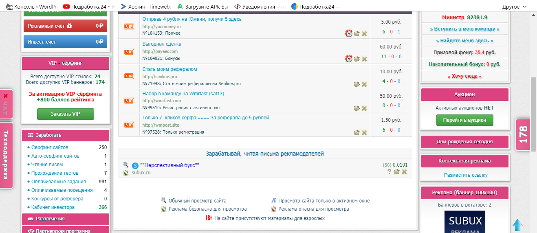
Task: Open link Отправь 4 рубля на Юмани
Action: [192, 19]
